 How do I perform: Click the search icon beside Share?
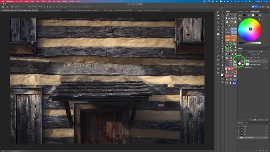coord(260,7)
